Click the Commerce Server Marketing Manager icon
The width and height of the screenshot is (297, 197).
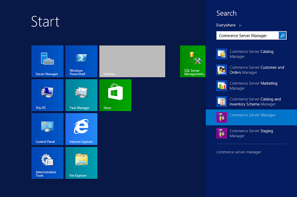(222, 85)
